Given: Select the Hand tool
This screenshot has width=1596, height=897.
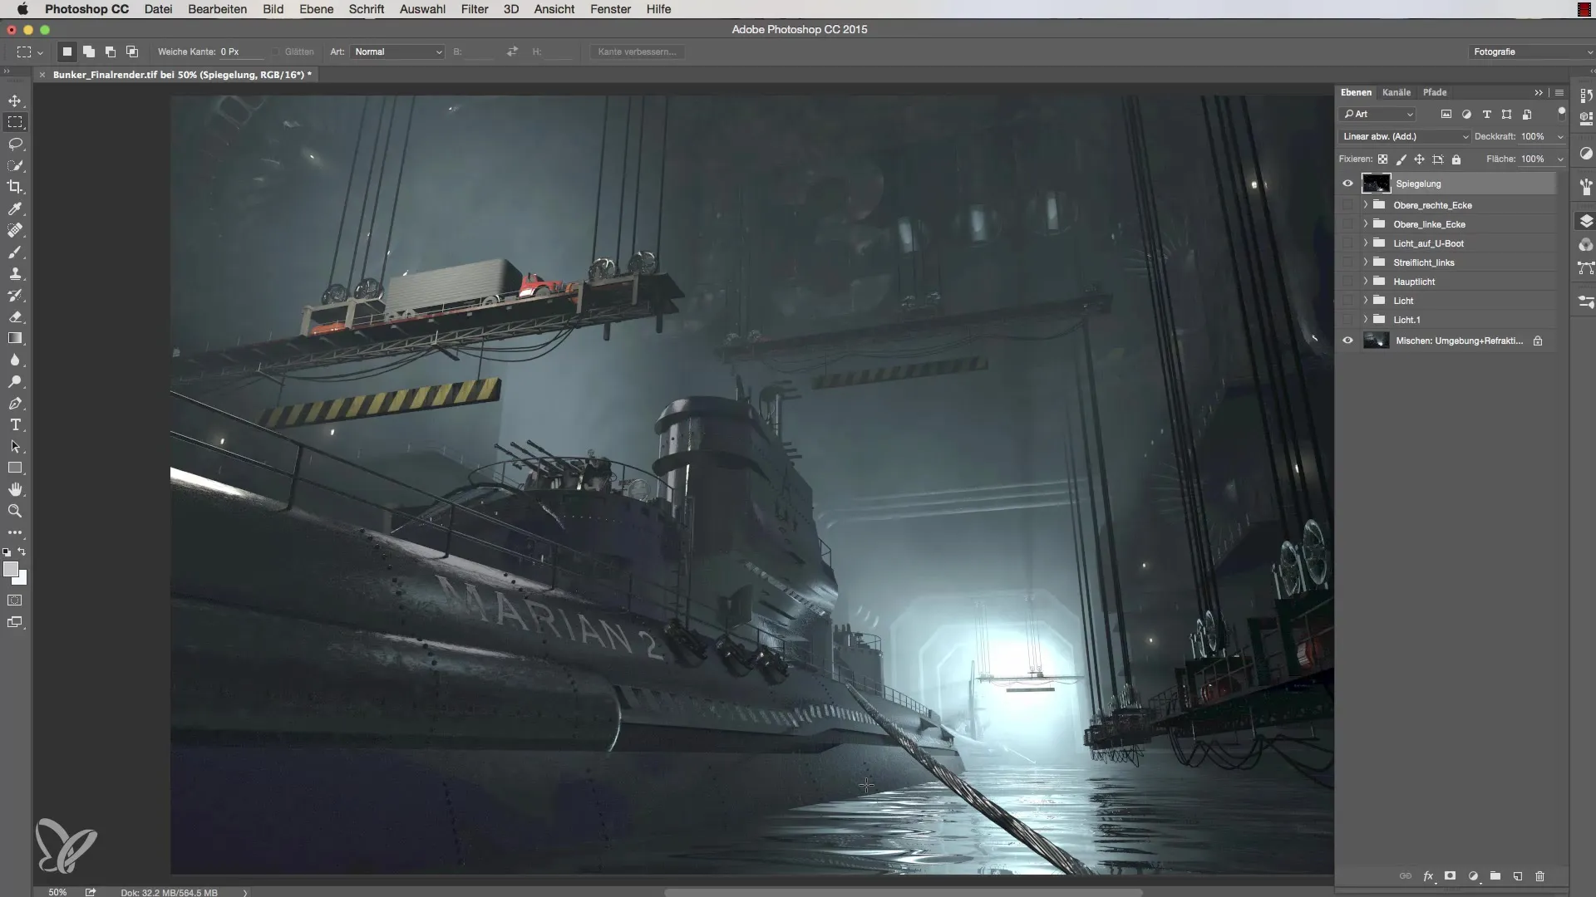Looking at the screenshot, I should [15, 489].
